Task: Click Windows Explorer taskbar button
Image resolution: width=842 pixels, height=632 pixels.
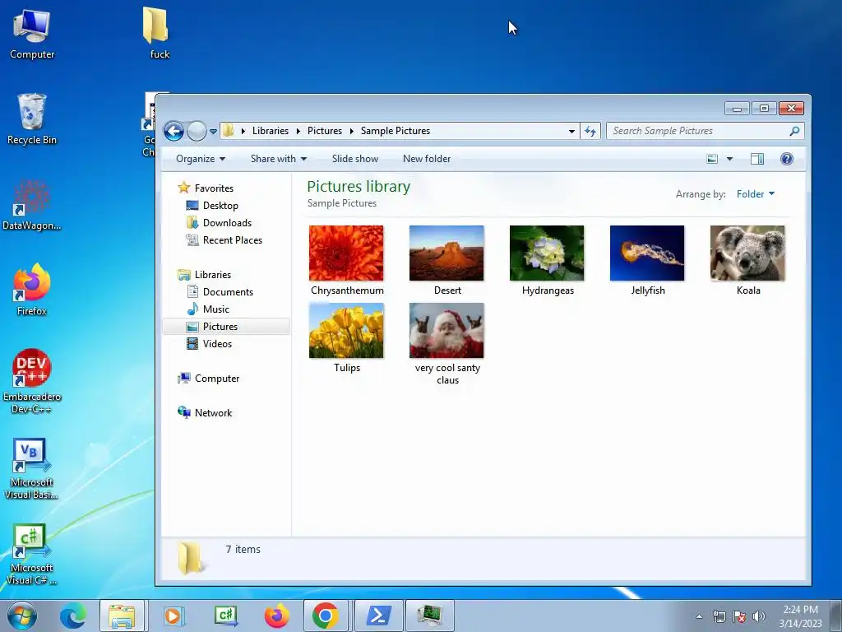Action: point(122,616)
